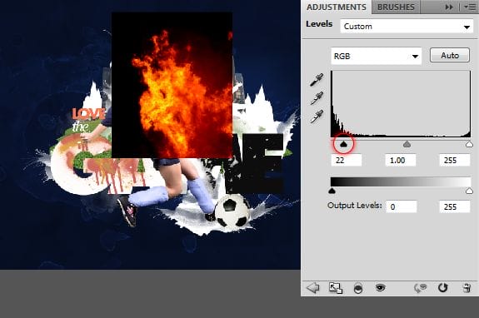
Task: Click the gray midtone input slider
Action: [x=407, y=144]
